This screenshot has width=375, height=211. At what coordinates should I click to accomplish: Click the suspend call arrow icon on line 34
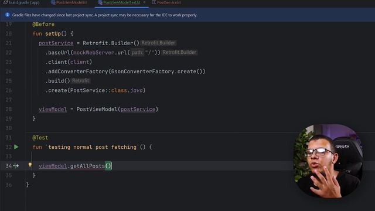click(16, 166)
